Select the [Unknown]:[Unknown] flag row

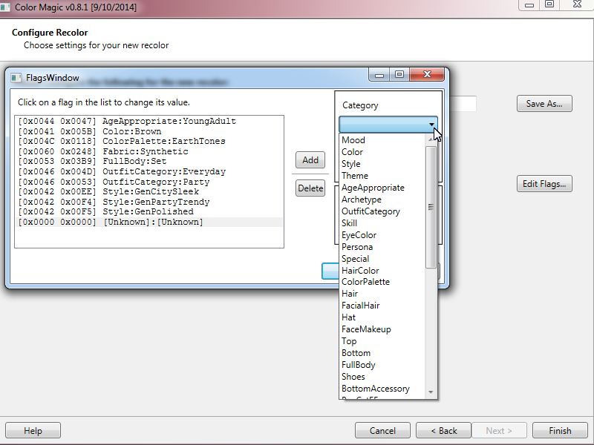click(149, 222)
